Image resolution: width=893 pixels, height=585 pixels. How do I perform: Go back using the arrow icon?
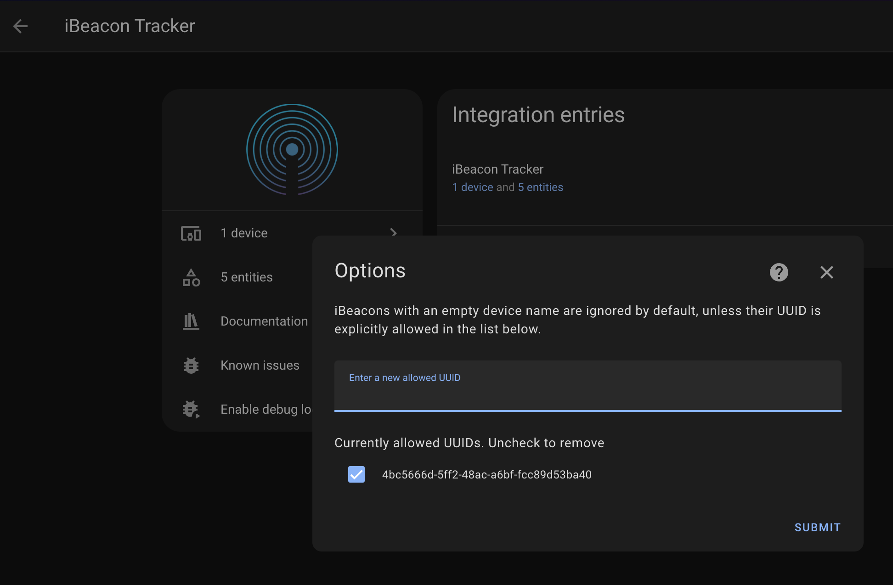21,26
